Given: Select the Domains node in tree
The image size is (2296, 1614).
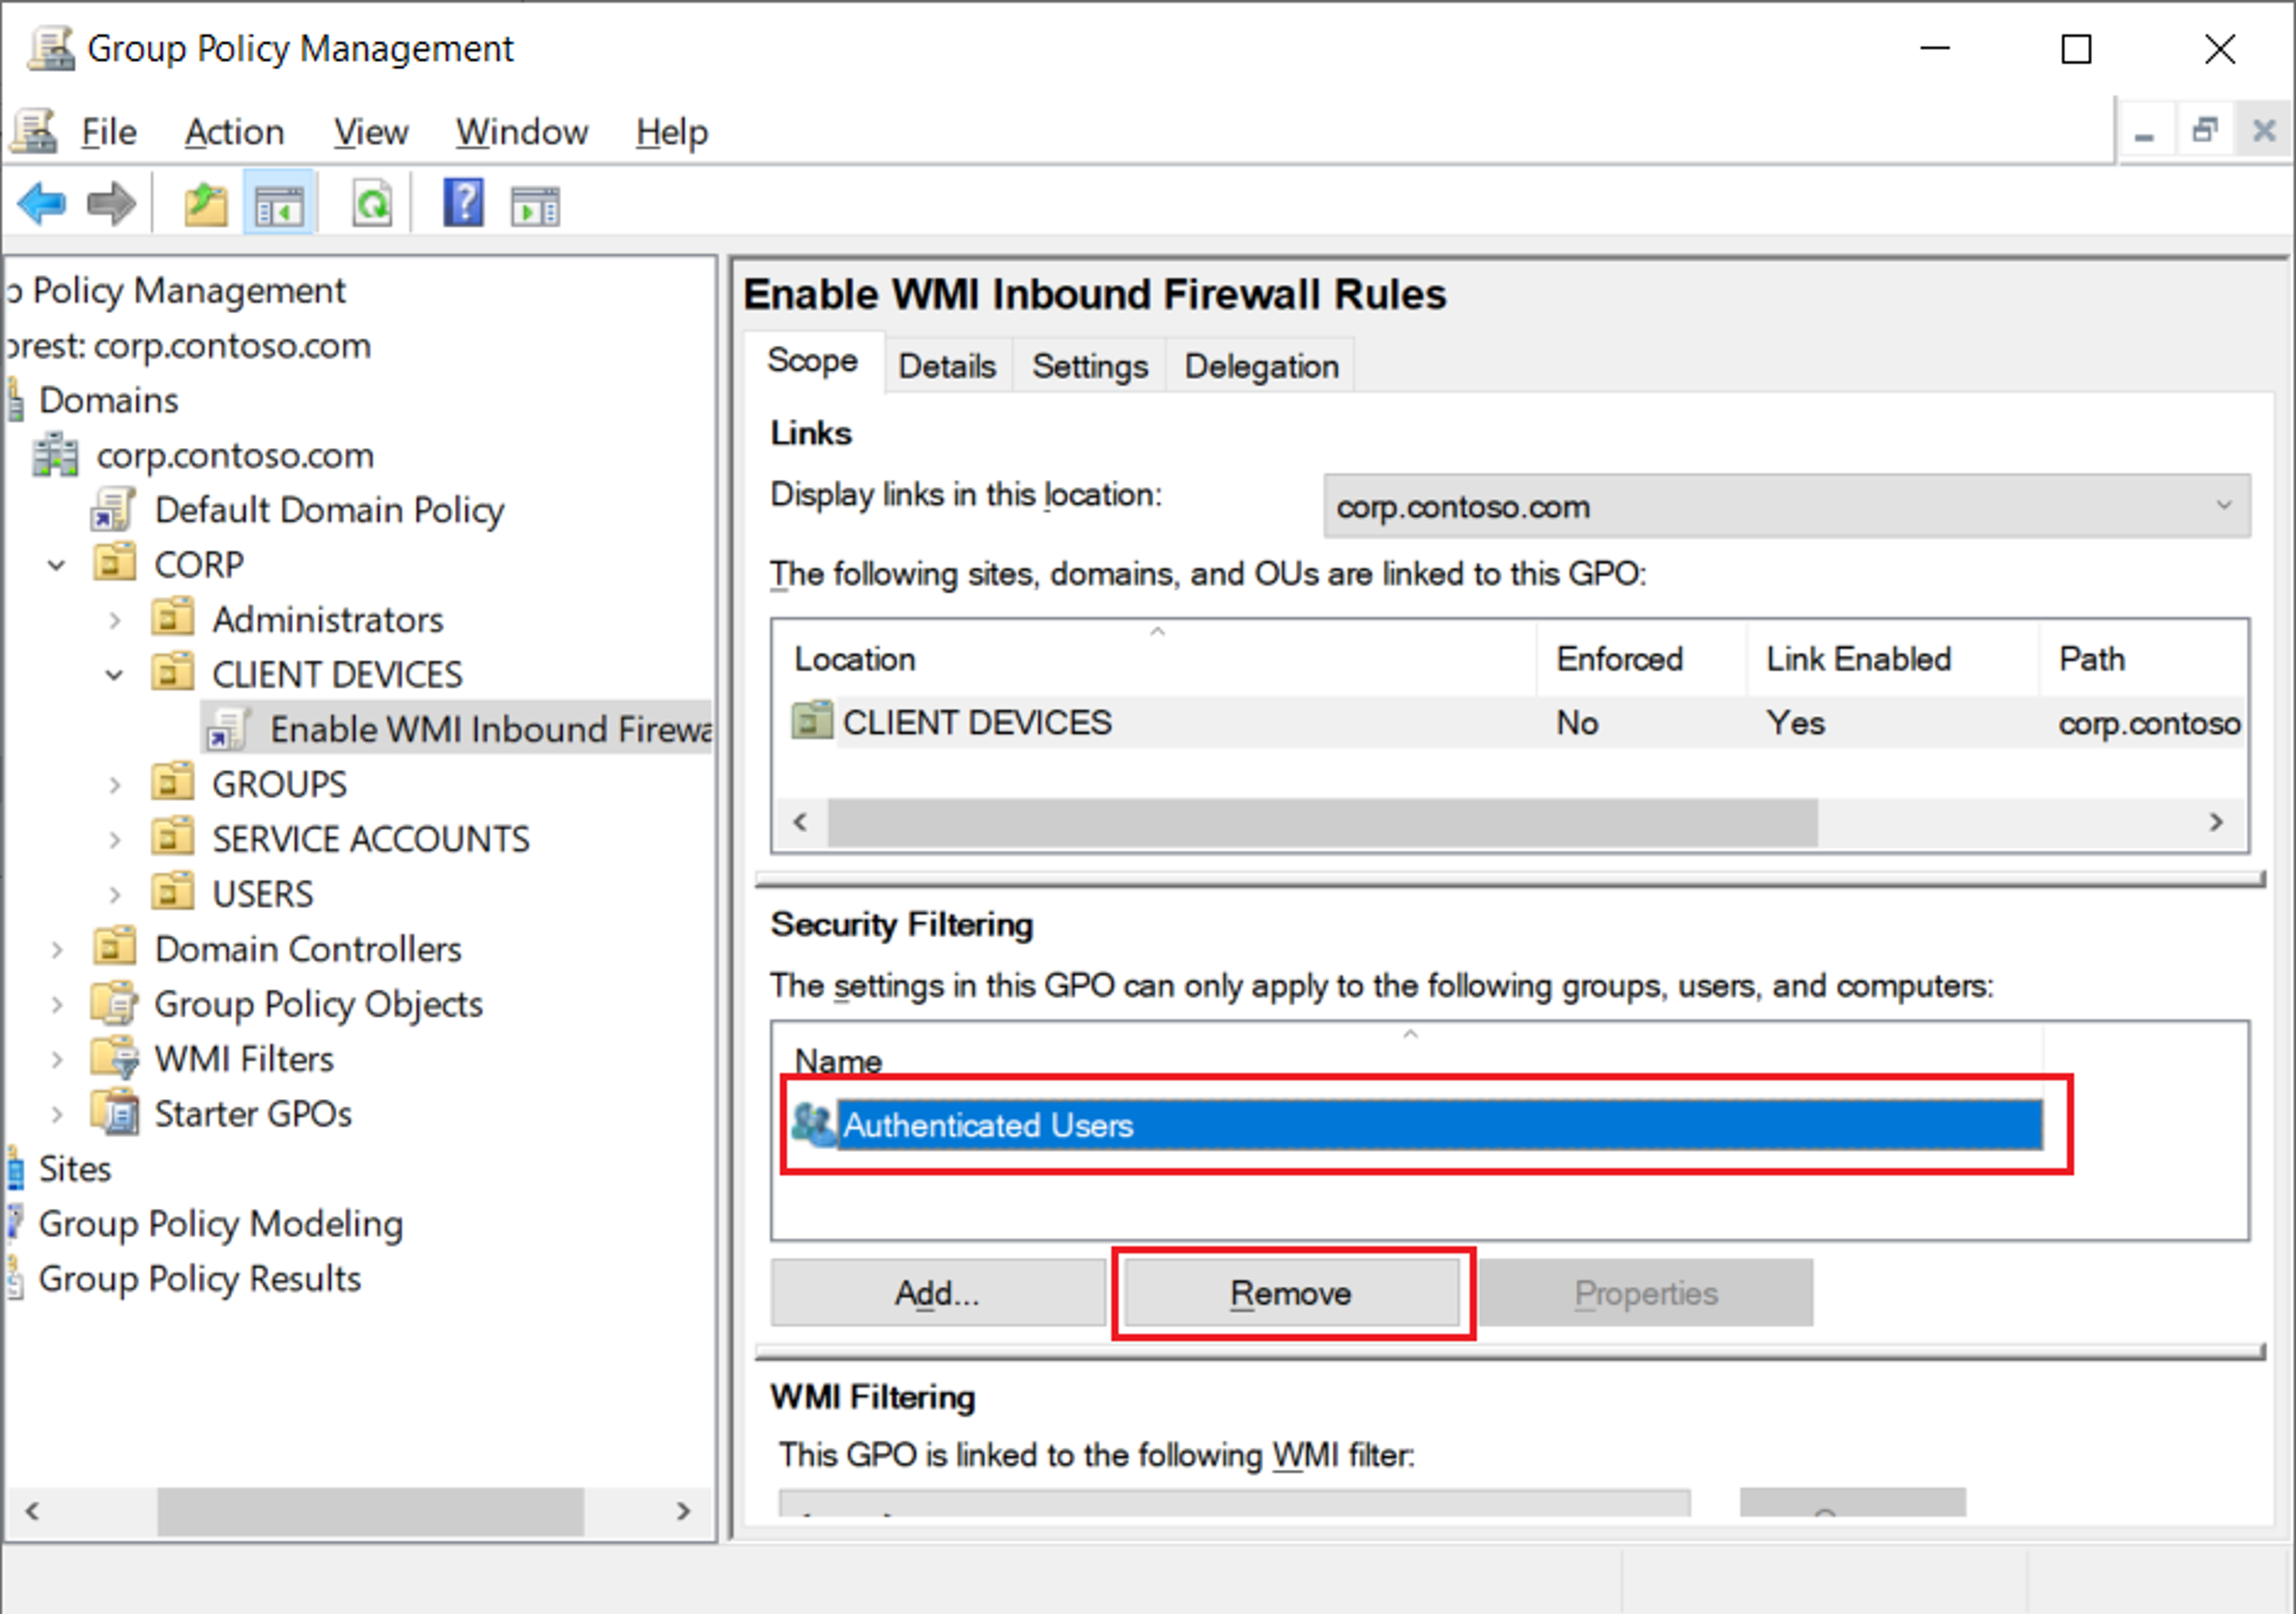Looking at the screenshot, I should [109, 400].
